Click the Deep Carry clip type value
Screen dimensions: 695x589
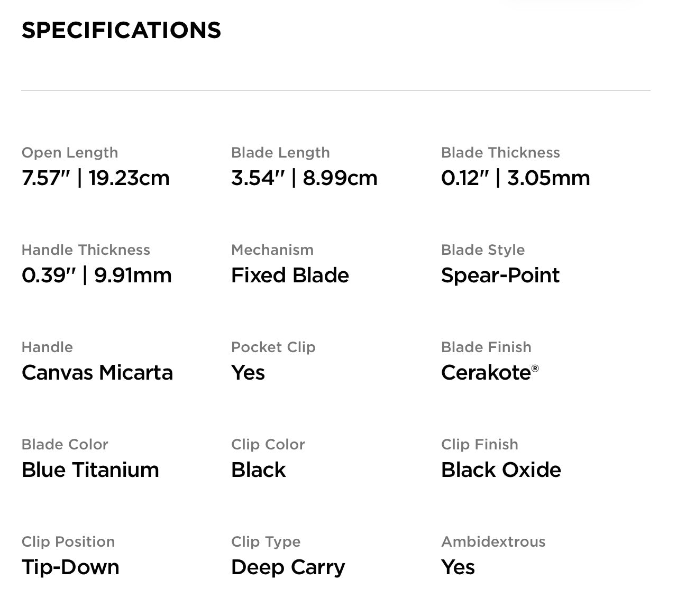click(288, 567)
